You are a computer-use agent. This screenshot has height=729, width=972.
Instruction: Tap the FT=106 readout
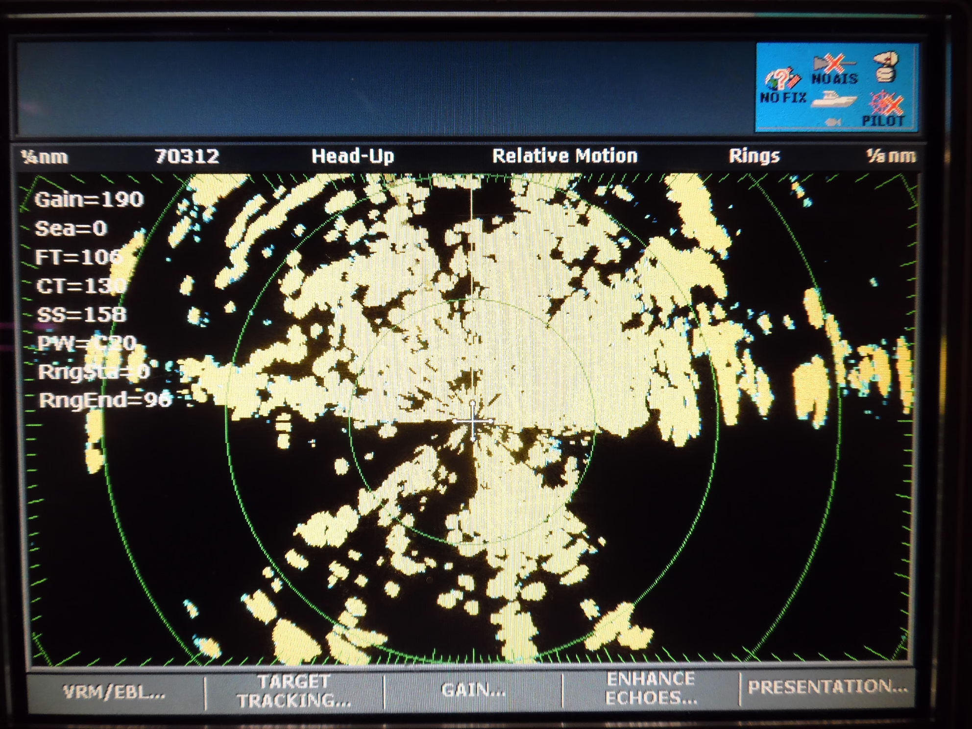coord(78,257)
